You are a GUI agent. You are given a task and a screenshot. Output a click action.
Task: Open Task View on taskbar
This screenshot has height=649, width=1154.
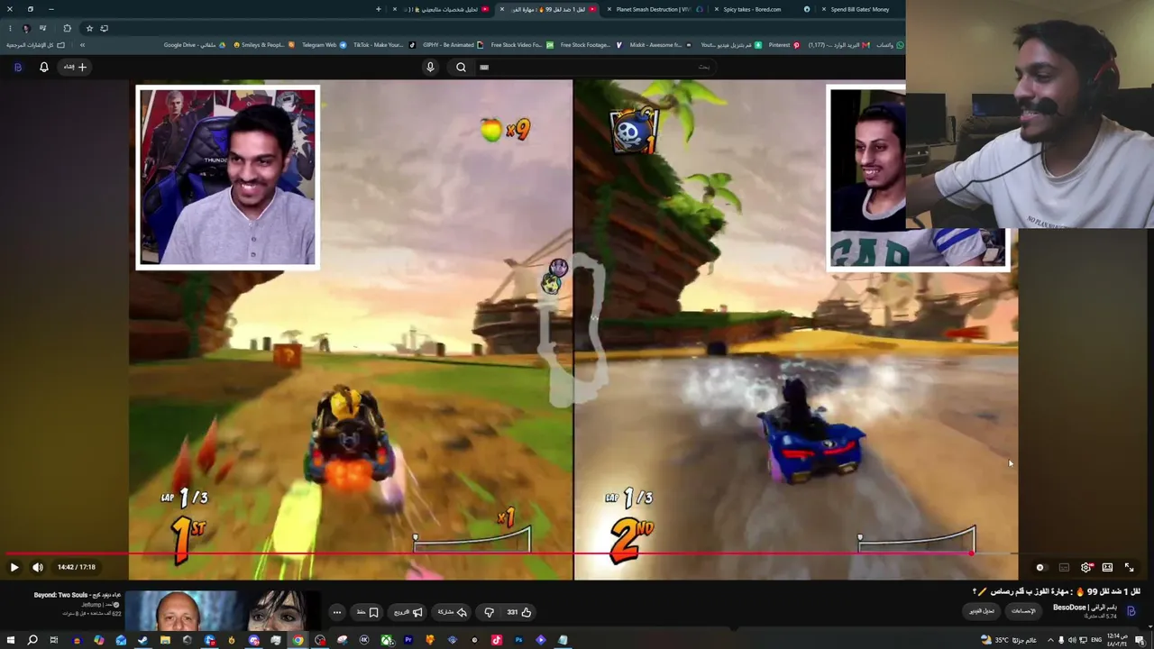pos(54,640)
